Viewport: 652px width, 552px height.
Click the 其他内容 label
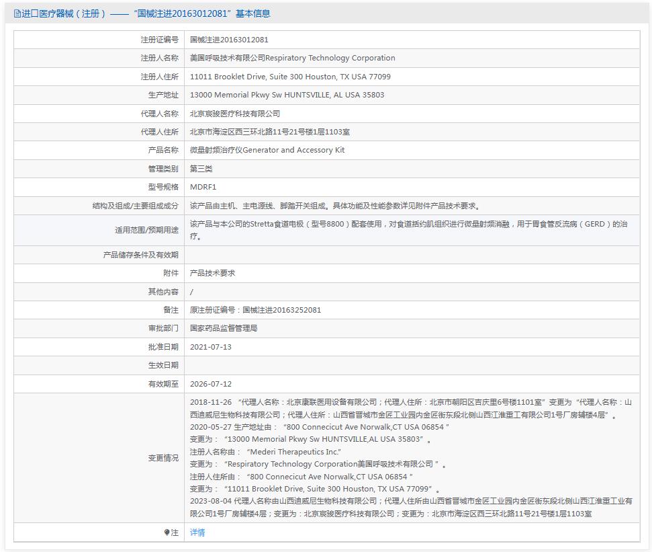163,291
